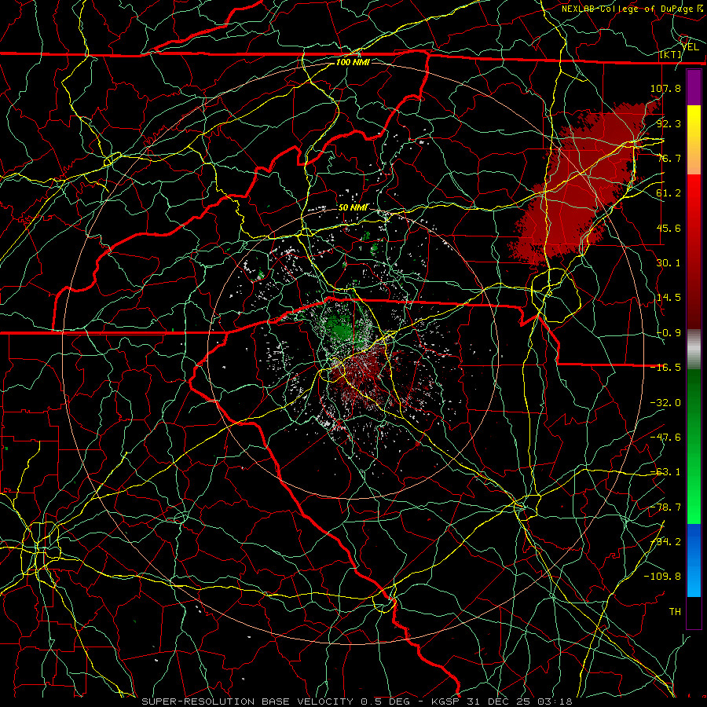
Task: Select the -63.1 scale value
Action: pos(665,472)
